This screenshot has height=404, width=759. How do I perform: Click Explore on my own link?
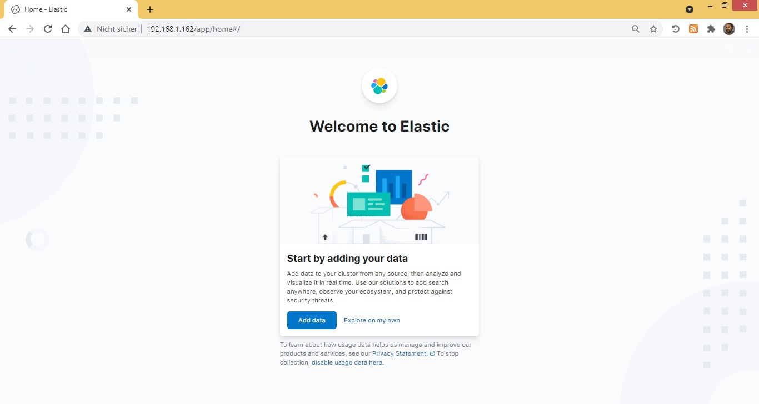click(x=372, y=320)
